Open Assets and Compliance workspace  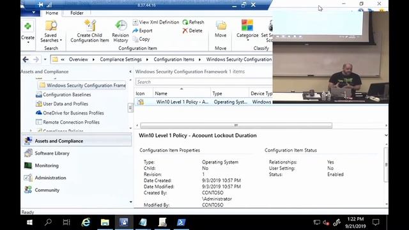(77, 141)
